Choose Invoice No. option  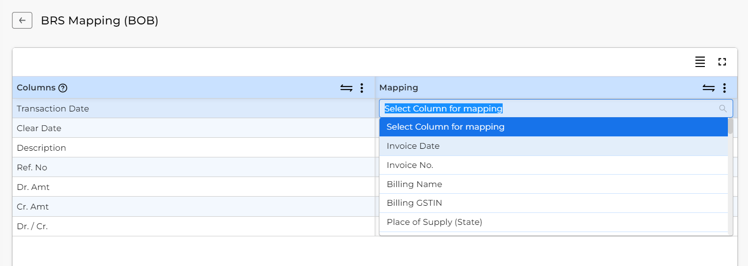point(553,165)
